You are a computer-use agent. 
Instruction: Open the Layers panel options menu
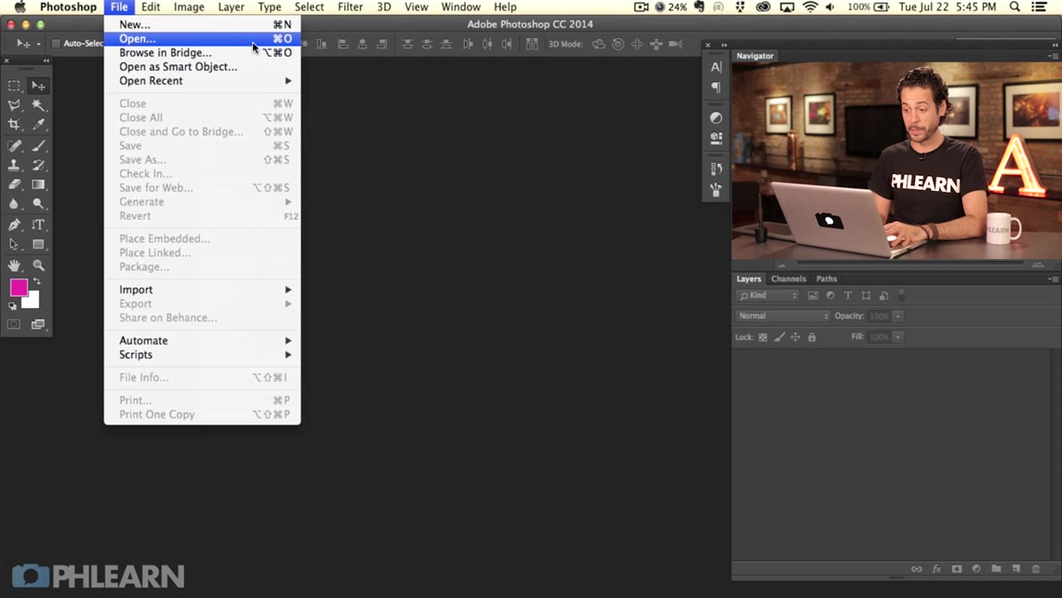(x=1052, y=279)
